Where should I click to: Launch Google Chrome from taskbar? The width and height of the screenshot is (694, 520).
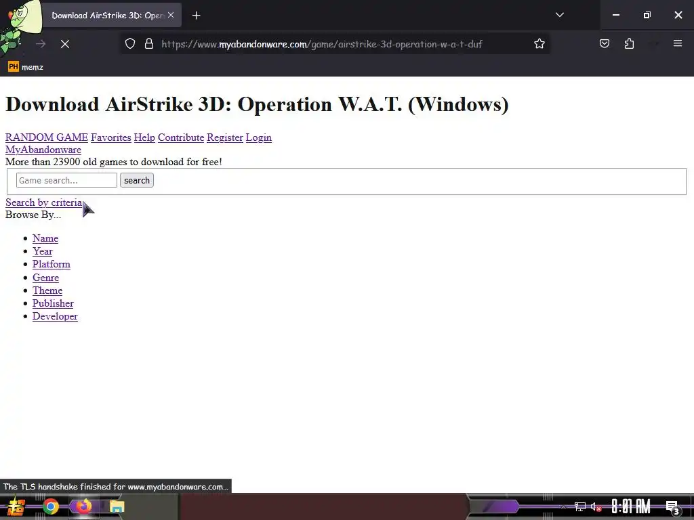coord(51,506)
